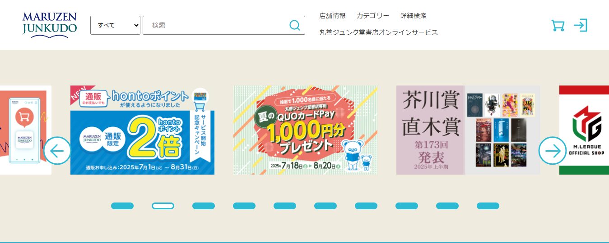Click the 詳細検索 link
Viewport: 609px width, 243px height.
[414, 16]
